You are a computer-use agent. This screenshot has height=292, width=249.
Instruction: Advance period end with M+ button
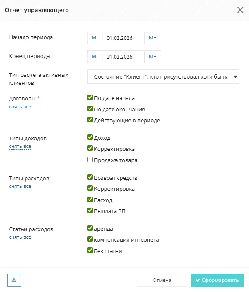(x=153, y=57)
